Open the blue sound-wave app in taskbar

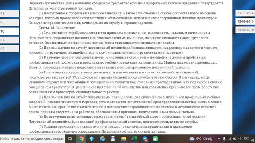[92, 139]
